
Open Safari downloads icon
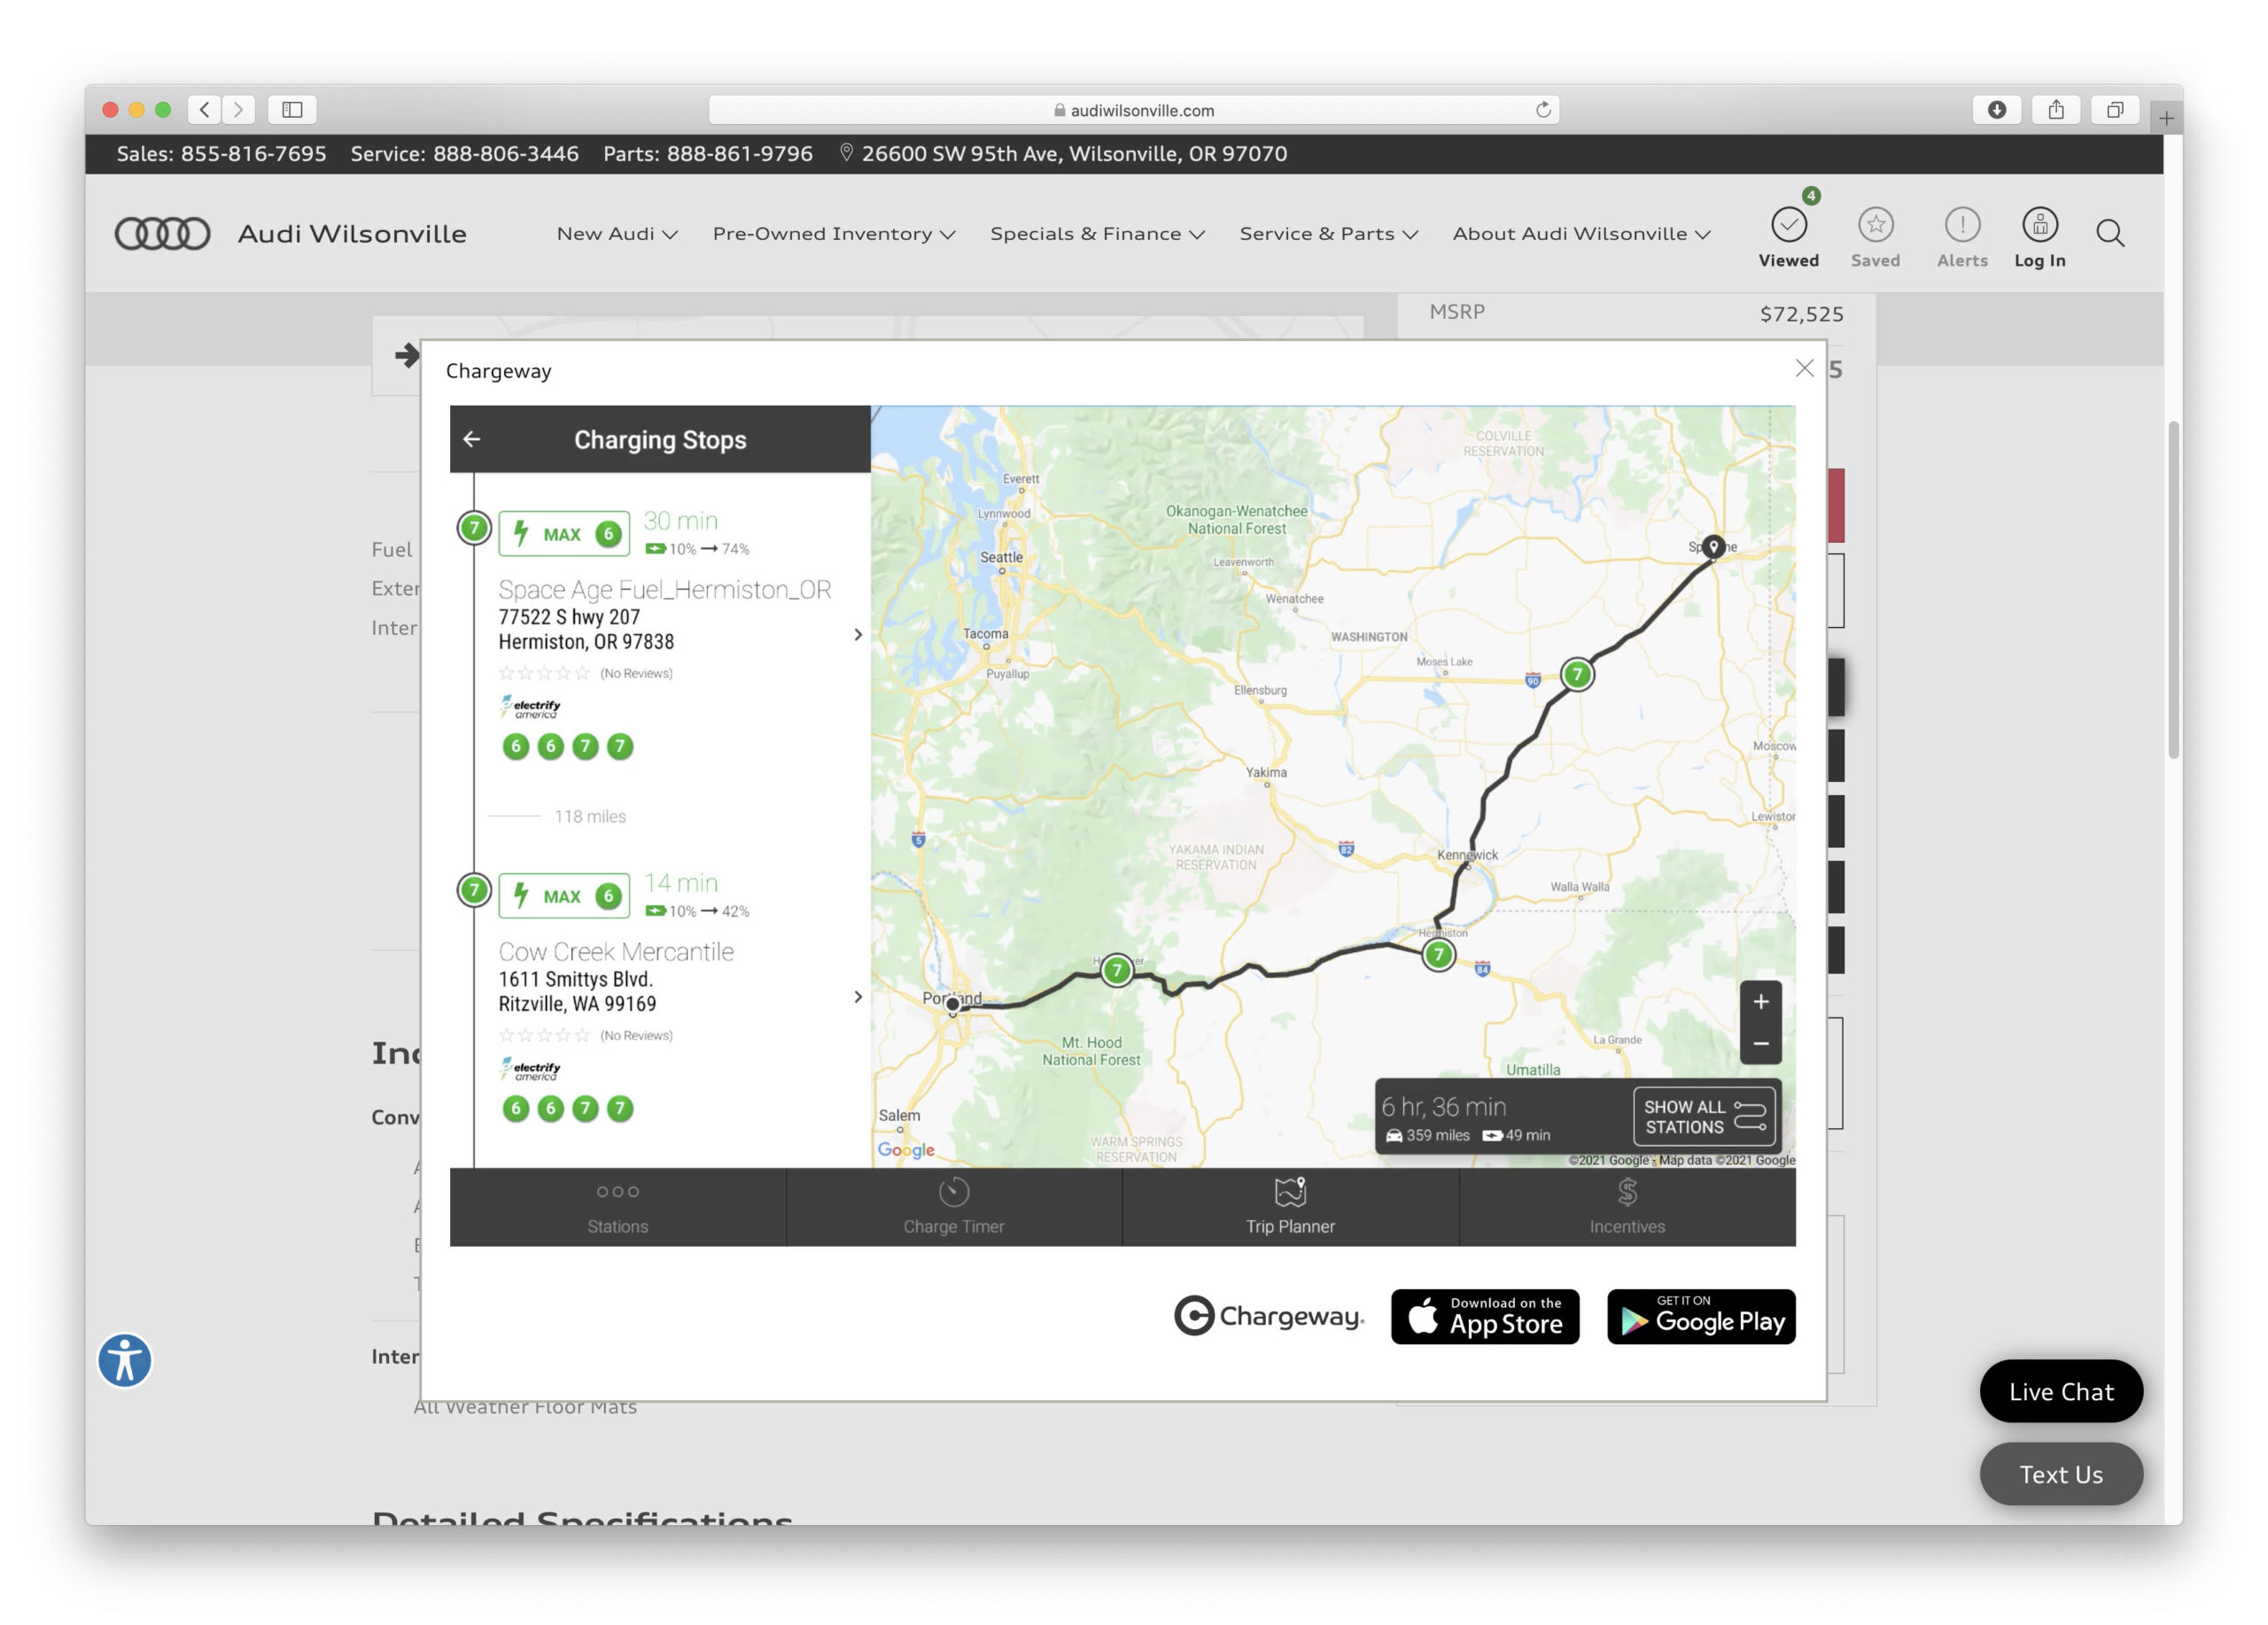pyautogui.click(x=1996, y=110)
